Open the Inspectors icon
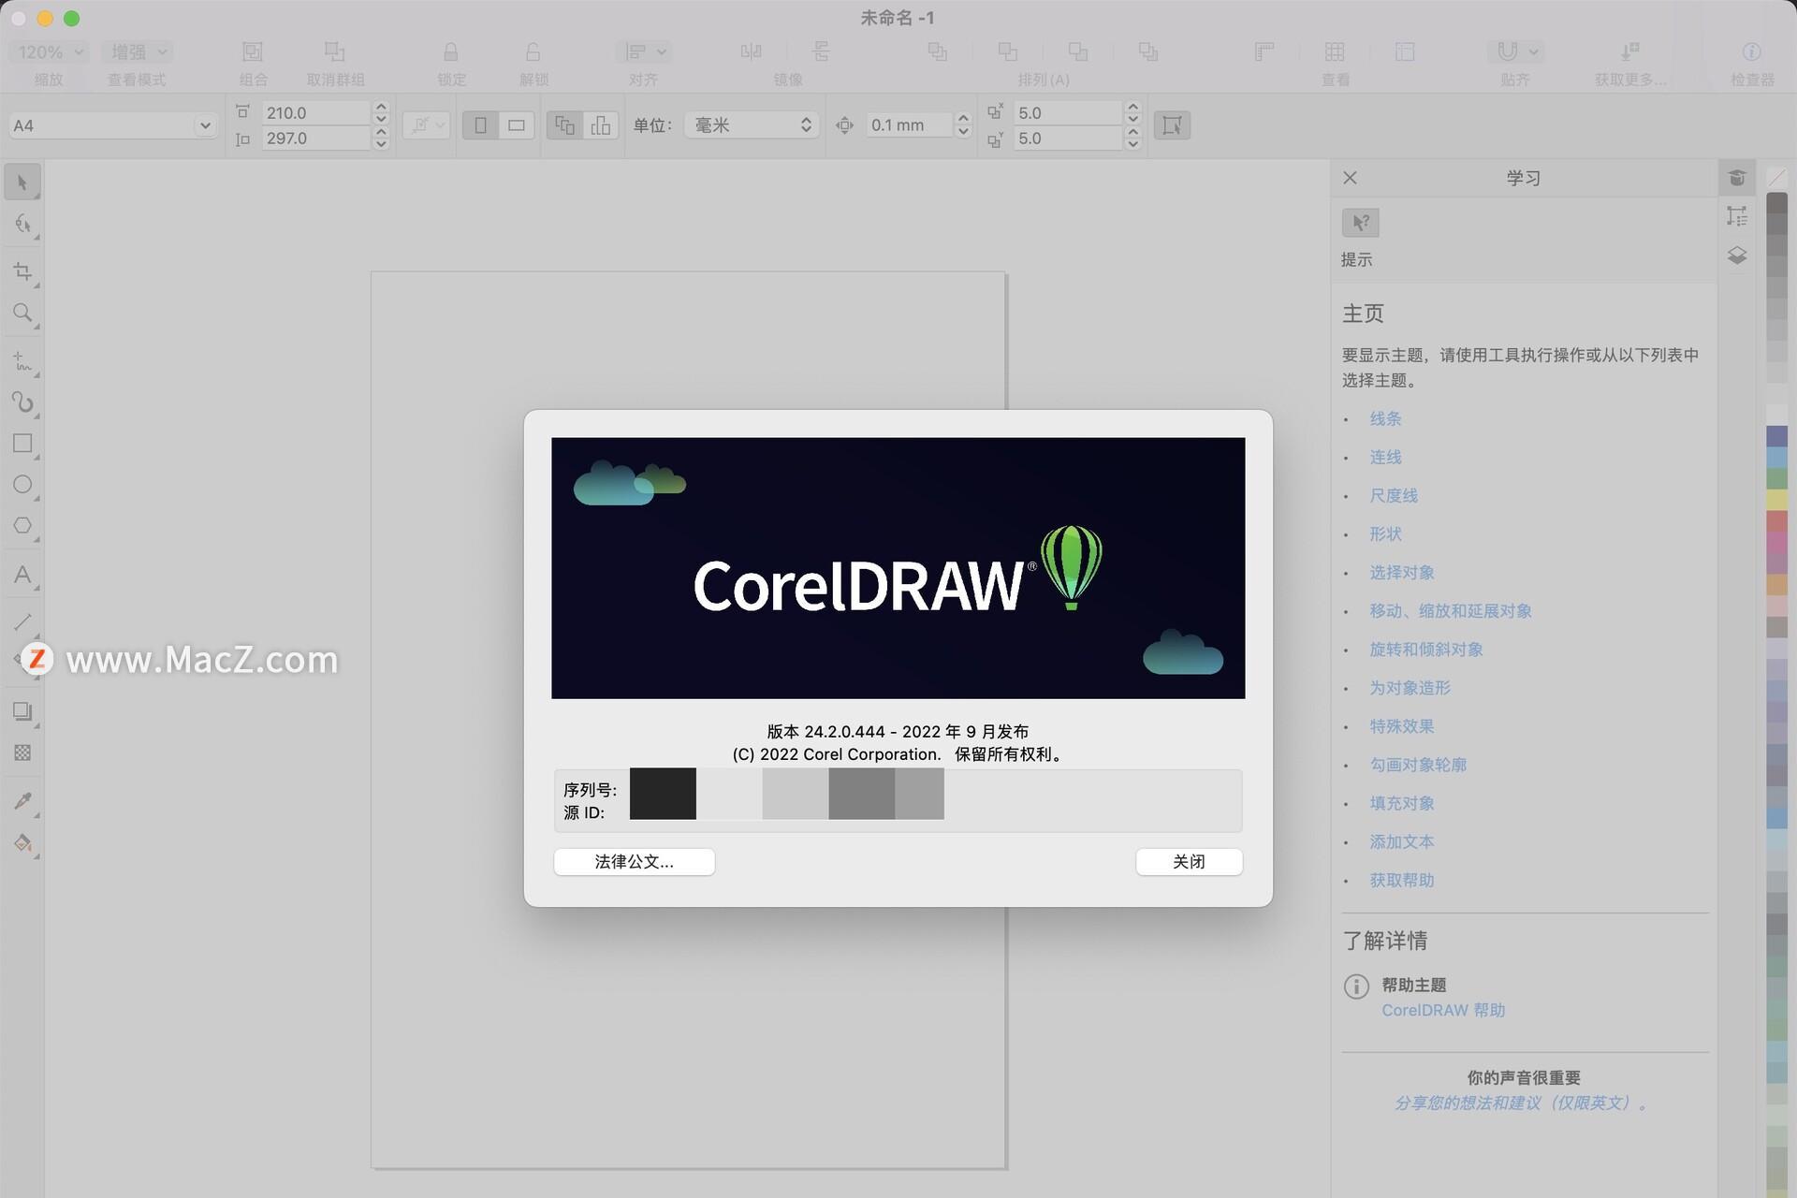The width and height of the screenshot is (1797, 1198). point(1752,51)
